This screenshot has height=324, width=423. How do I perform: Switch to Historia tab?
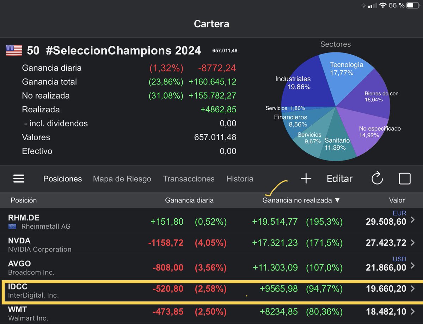(240, 179)
